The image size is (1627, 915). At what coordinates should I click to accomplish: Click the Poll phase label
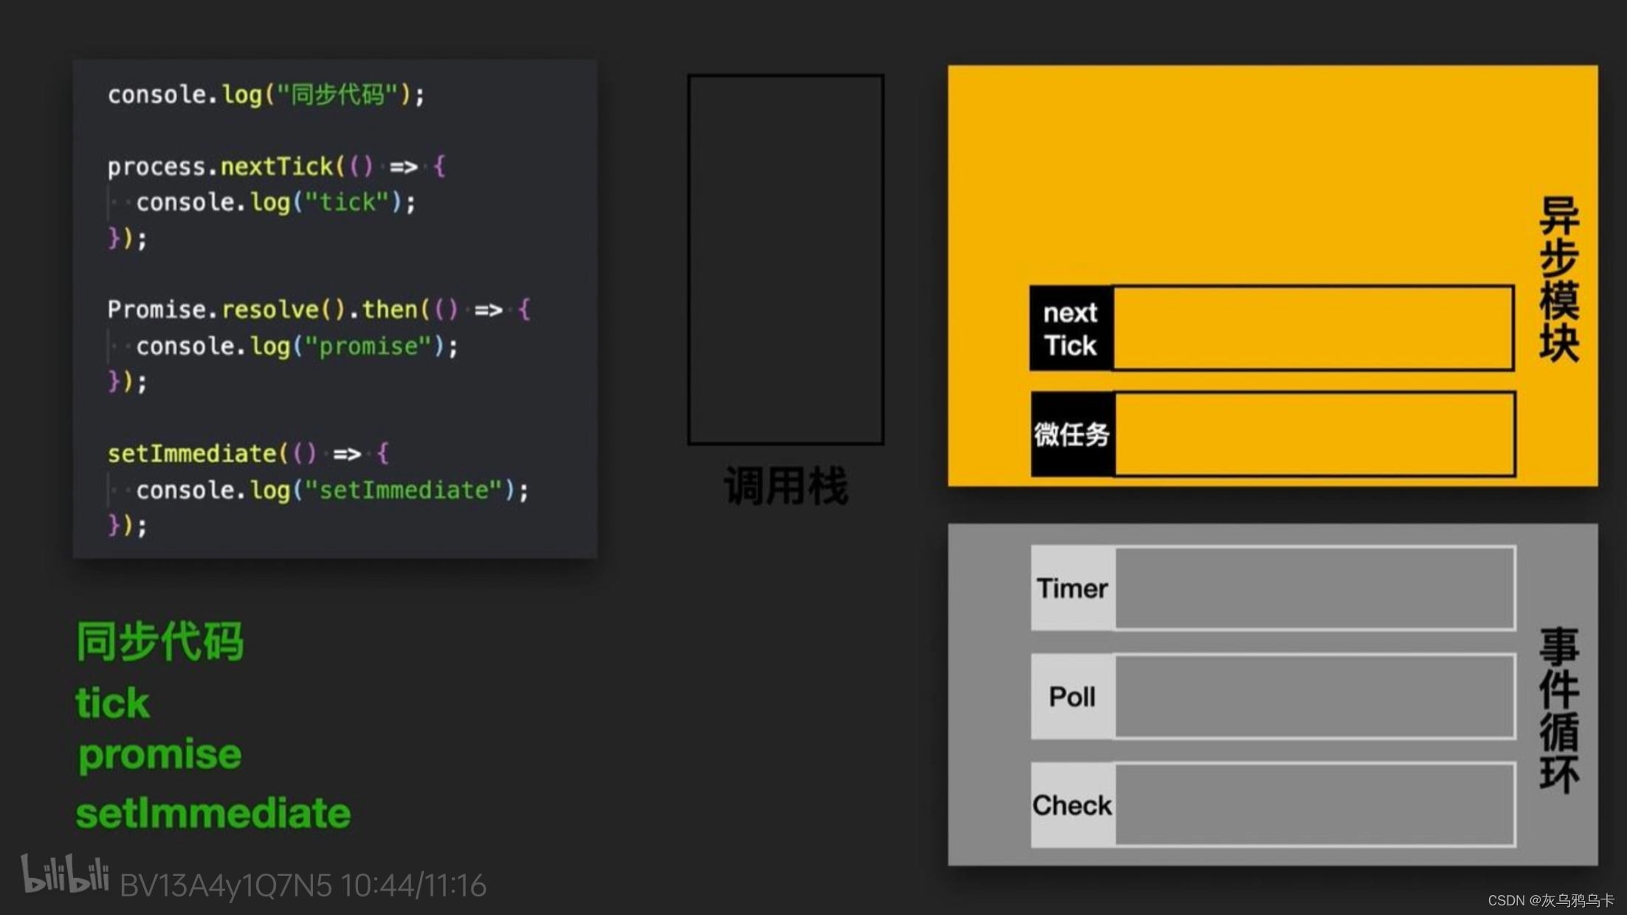coord(1072,696)
